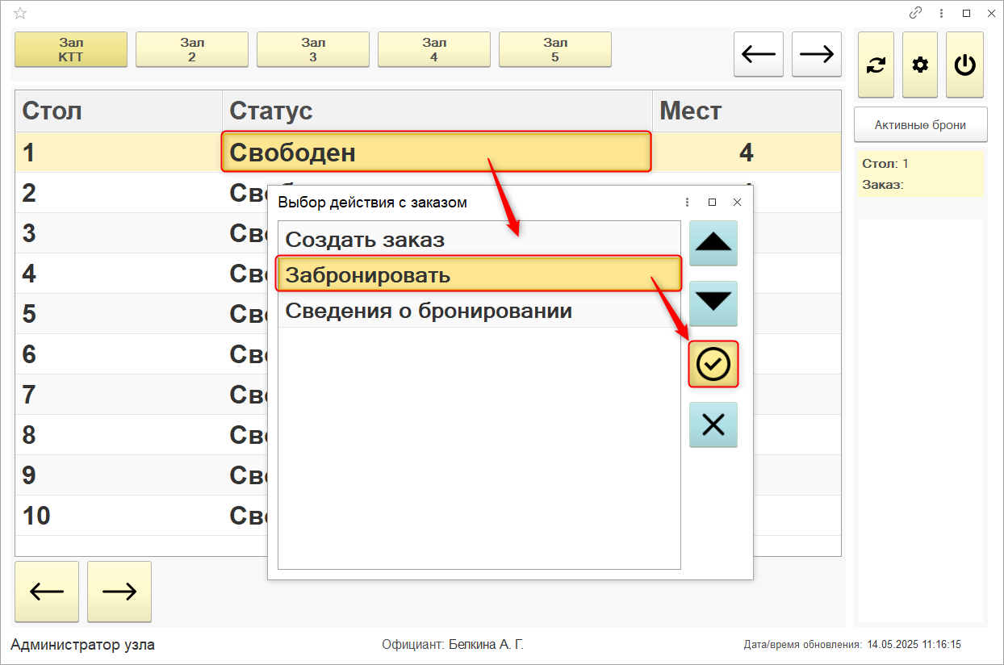The image size is (1004, 665).
Task: Switch to Зал КТТ tab
Action: [71, 49]
